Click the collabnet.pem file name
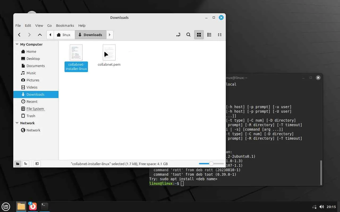Screen dimensions: 340x212 [x=109, y=64]
